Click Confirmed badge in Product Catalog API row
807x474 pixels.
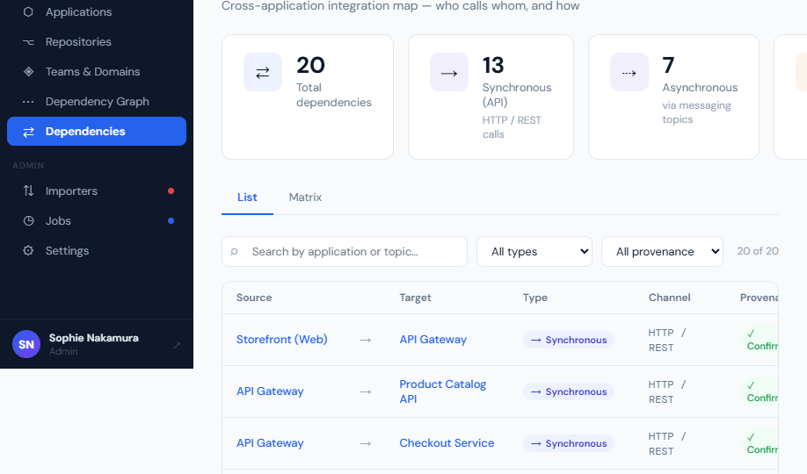(x=760, y=391)
